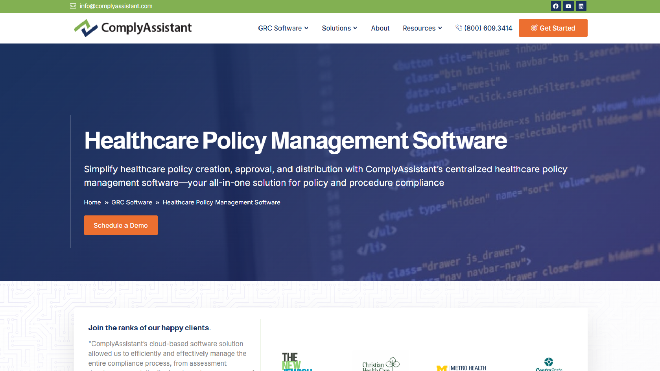The image size is (660, 371).
Task: Call (800) 609.3414 via the header link
Action: click(x=488, y=28)
